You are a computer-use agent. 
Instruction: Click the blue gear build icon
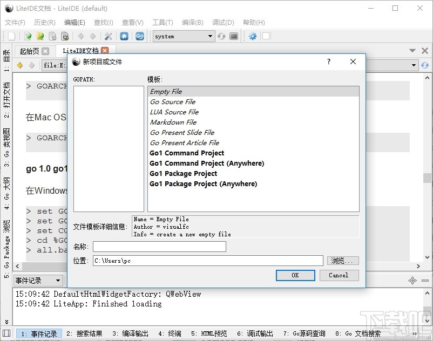(252, 36)
